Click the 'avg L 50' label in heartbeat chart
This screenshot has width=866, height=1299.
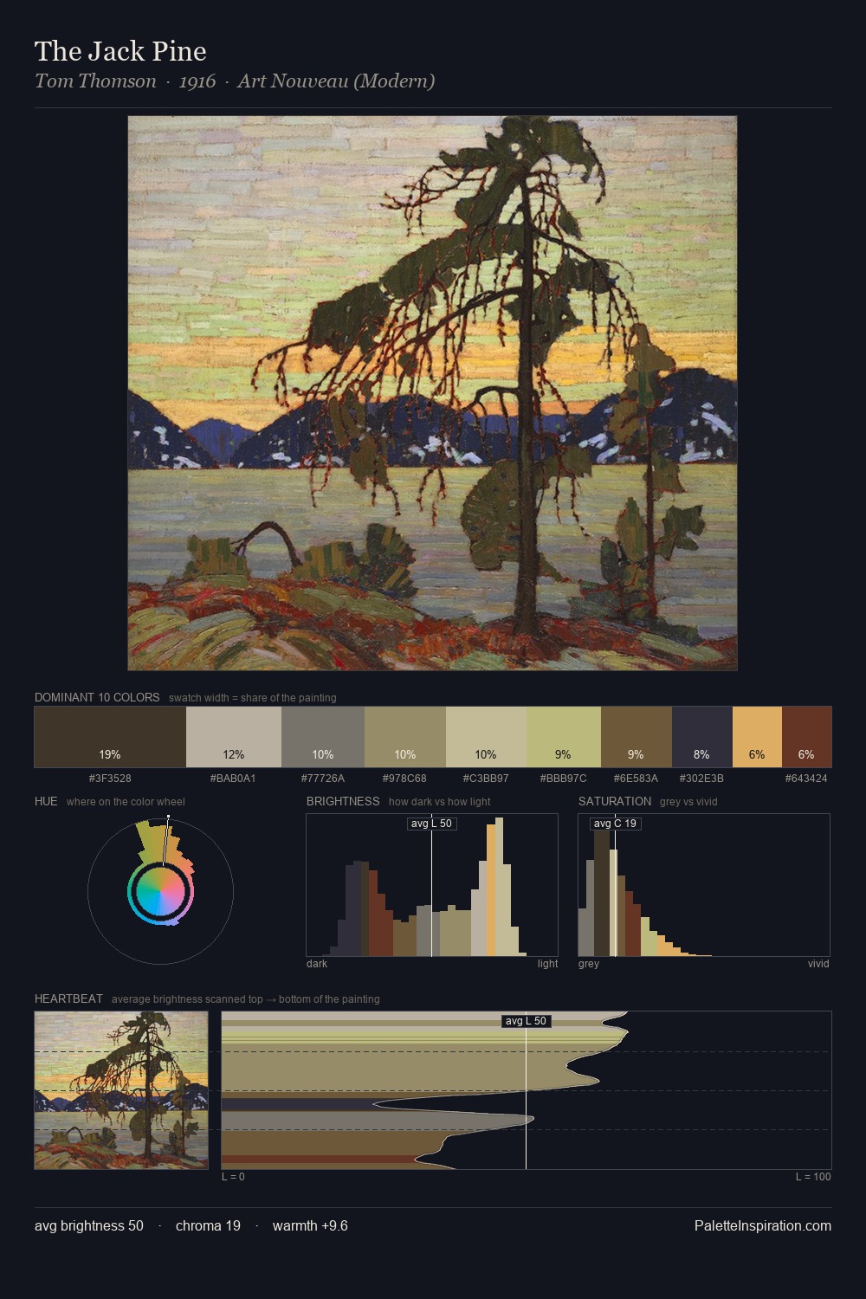point(526,1021)
